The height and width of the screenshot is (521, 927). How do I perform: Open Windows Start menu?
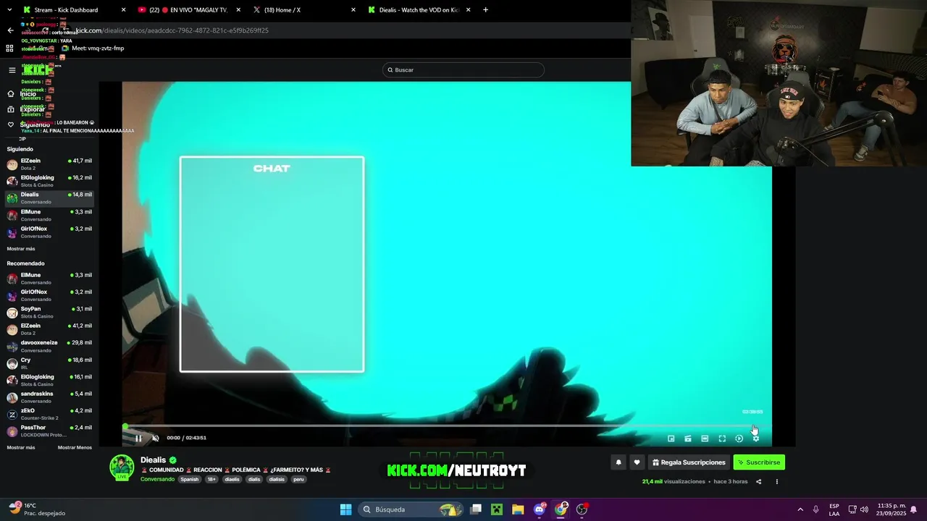(x=345, y=509)
